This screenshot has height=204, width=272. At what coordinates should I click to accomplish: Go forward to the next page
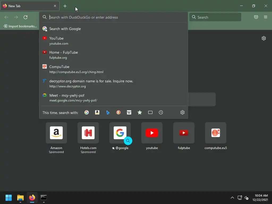coord(16,17)
